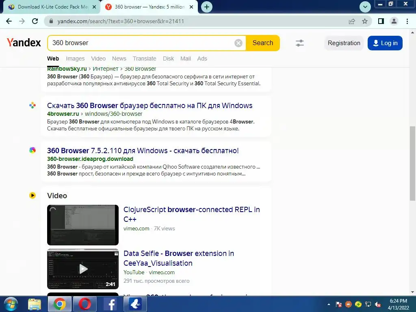416x312 pixels.
Task: Click the Chrome taskbar icon
Action: click(x=59, y=304)
